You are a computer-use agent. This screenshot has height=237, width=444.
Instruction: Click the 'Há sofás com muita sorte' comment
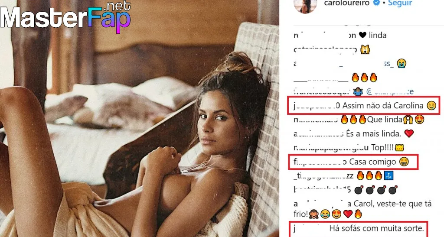[x=359, y=228]
